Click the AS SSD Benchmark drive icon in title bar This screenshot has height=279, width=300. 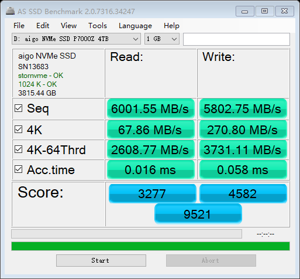click(x=10, y=11)
